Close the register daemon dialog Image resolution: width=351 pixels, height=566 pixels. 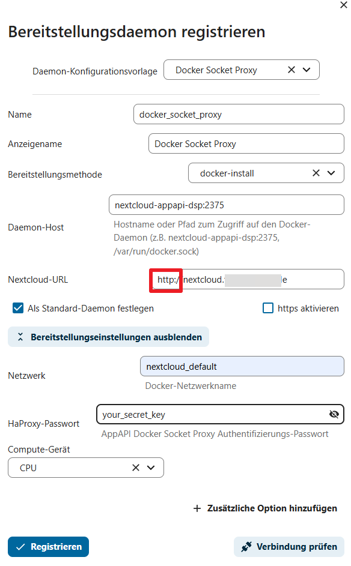coord(343,5)
